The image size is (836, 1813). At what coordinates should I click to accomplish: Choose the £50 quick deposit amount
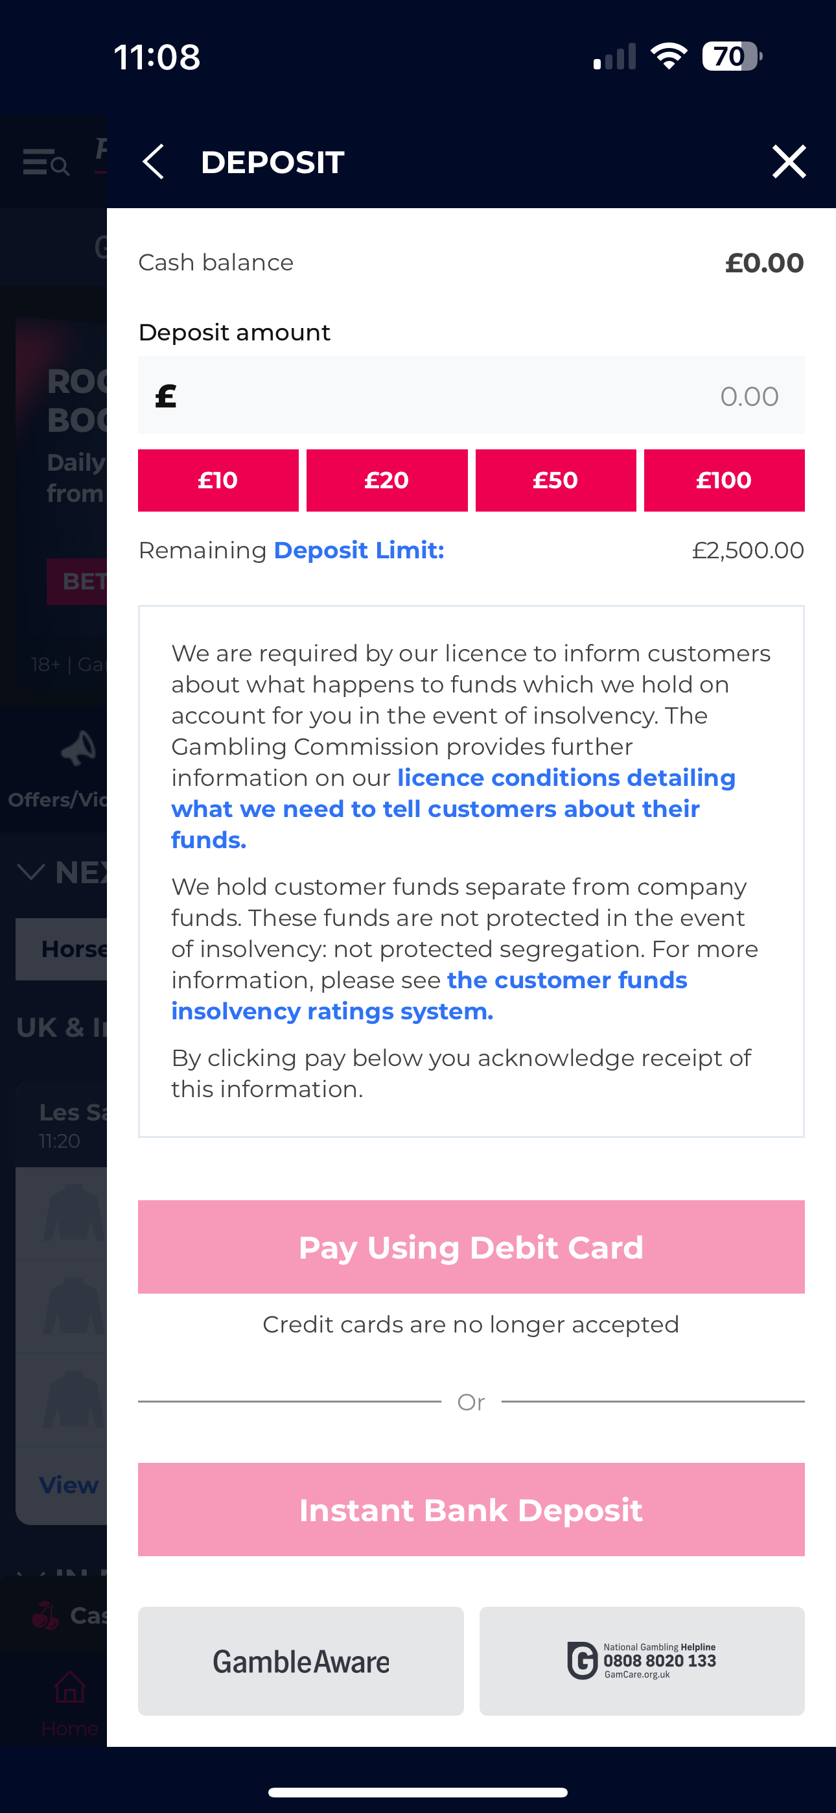555,480
